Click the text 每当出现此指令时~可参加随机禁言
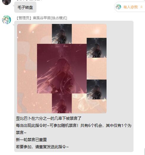Image resolution: width=145 pixels, height=155 pixels. tap(46, 125)
